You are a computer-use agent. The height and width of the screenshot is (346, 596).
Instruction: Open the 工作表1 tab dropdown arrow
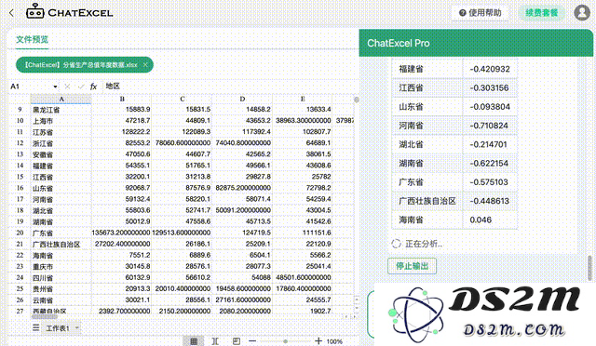pyautogui.click(x=77, y=327)
